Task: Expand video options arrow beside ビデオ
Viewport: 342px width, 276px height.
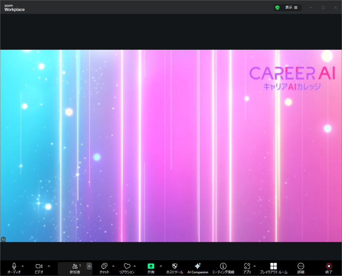Action: click(x=49, y=266)
